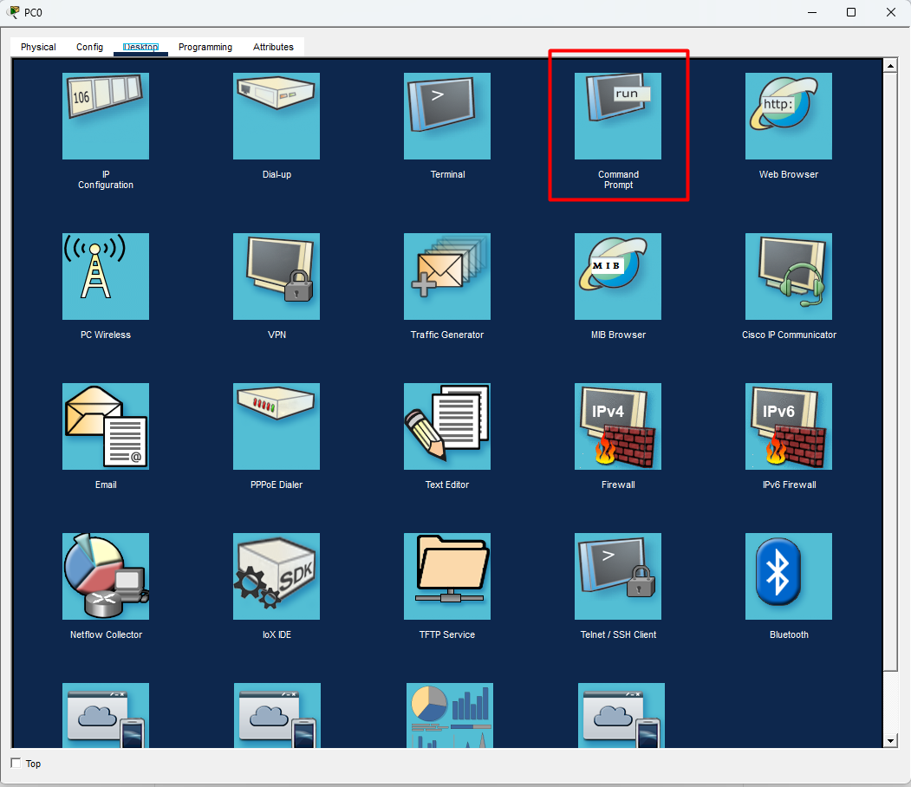Launch the Telnet / SSH Client

618,576
